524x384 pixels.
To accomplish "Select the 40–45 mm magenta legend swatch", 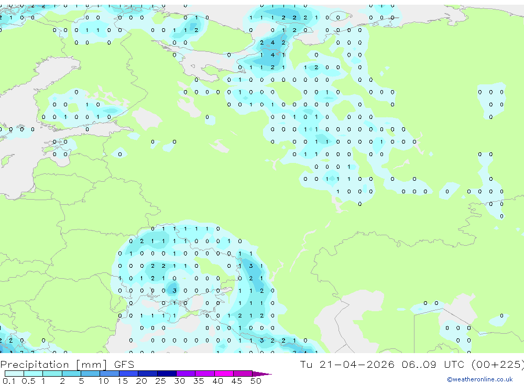I will click(x=224, y=374).
